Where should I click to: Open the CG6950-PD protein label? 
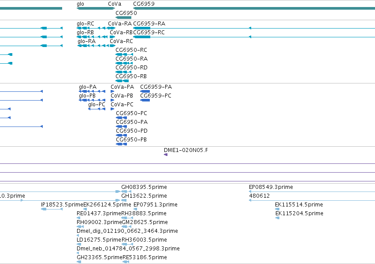coord(132,131)
